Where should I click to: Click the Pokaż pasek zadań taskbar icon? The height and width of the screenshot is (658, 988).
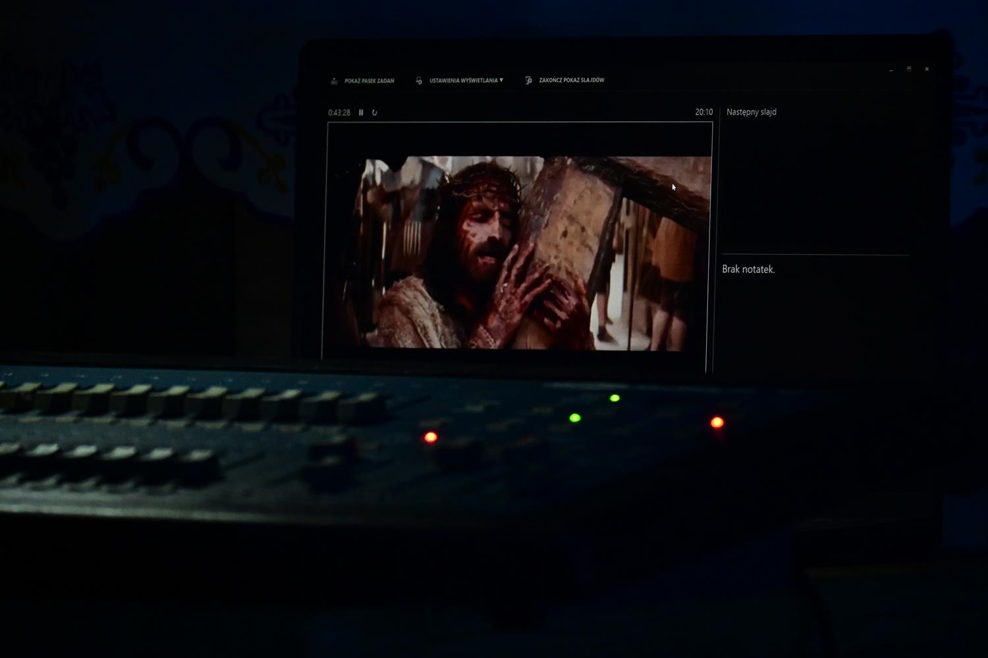pos(334,81)
